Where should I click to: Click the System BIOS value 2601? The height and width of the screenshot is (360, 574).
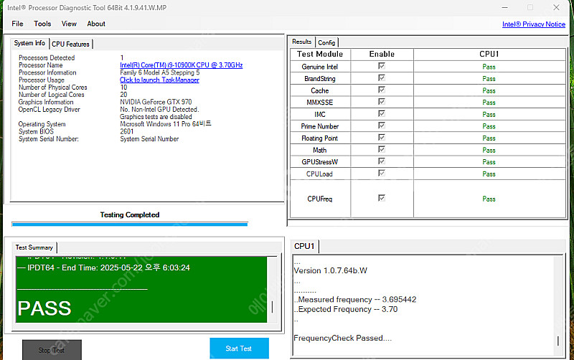click(x=127, y=131)
